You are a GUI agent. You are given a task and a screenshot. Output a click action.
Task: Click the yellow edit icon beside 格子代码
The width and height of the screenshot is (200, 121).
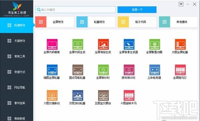(123, 22)
